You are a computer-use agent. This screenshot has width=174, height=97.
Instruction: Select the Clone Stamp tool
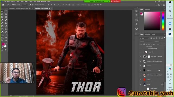[6, 23]
